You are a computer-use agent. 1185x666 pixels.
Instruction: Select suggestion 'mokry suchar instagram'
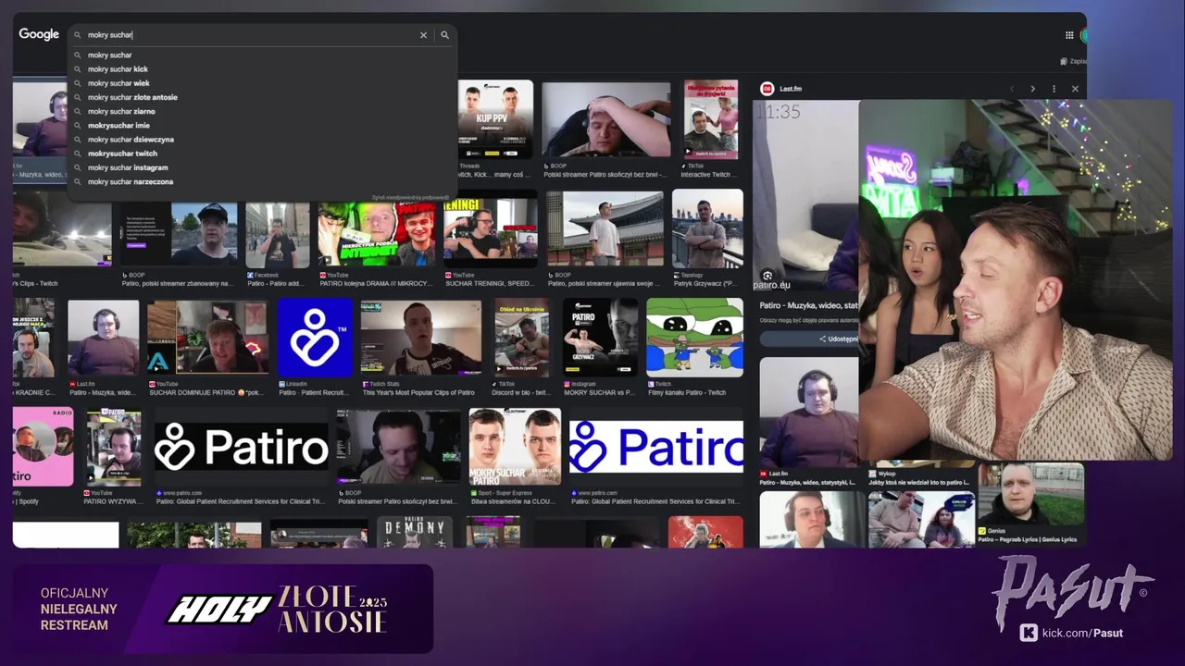(x=261, y=167)
